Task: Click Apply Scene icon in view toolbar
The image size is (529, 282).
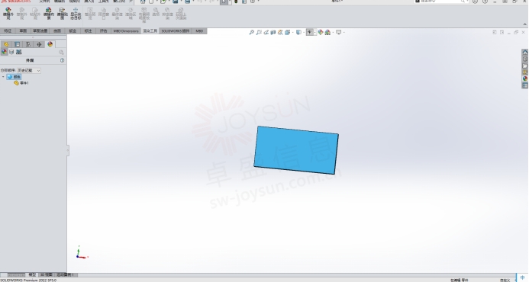Action: pos(327,32)
